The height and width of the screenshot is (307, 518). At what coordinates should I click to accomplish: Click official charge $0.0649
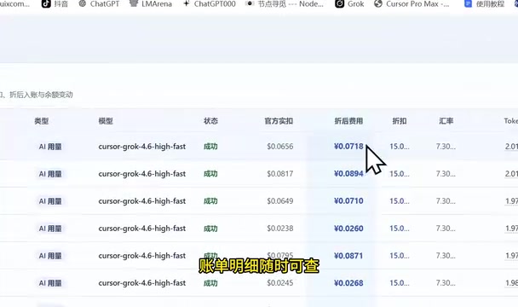pyautogui.click(x=280, y=200)
